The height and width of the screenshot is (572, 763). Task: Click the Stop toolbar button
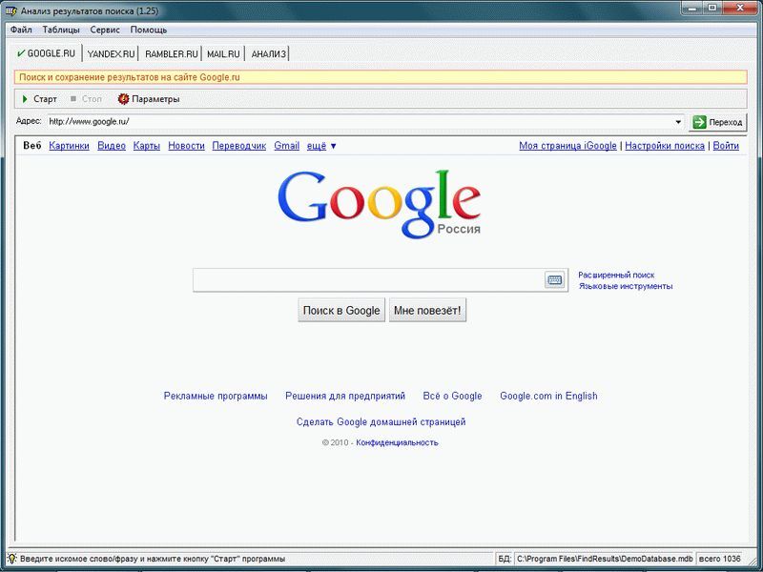point(86,99)
